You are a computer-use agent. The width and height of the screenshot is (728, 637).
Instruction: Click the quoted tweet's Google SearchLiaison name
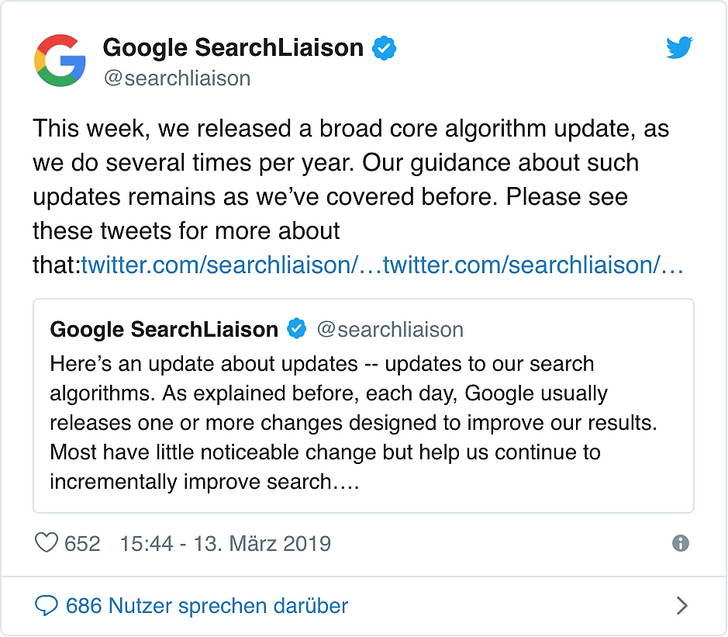click(x=164, y=329)
